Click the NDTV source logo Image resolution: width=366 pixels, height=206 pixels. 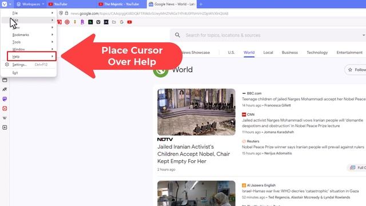[165, 140]
